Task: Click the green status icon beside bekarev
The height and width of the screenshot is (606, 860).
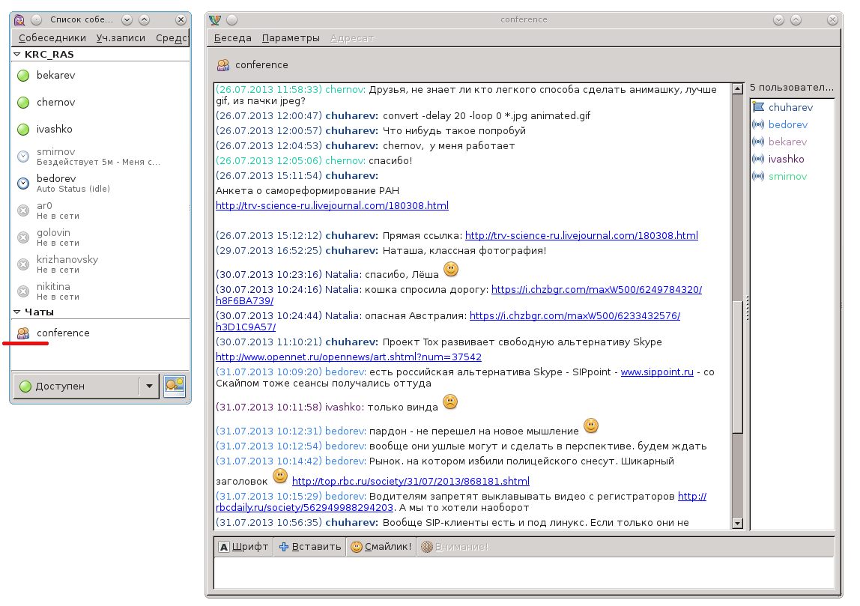Action: 23,76
